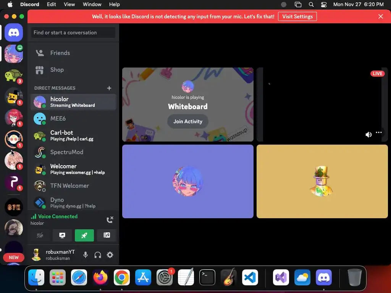Open the turtle avatar server with 3 notifications

click(14, 76)
